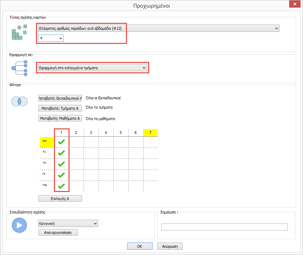Click the yellow highlighted column 7 header
Viewport: 303px width, 255px height.
point(150,133)
